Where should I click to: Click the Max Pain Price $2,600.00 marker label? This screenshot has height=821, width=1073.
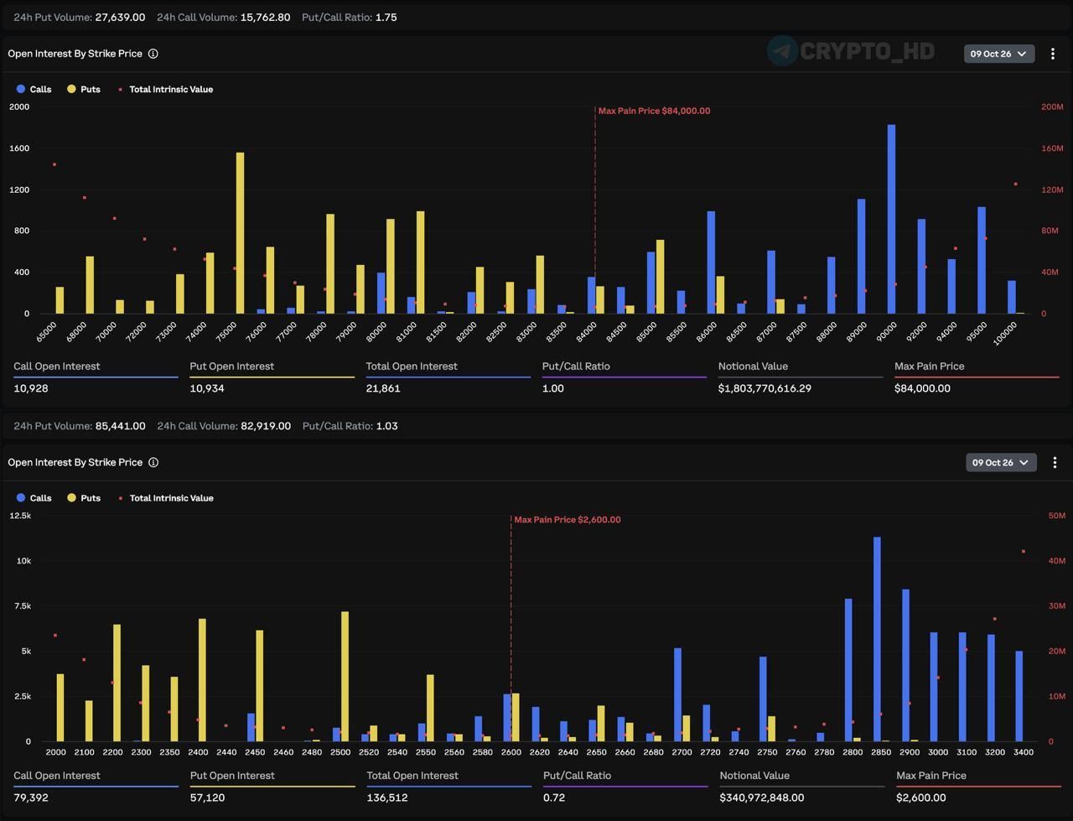[x=568, y=520]
